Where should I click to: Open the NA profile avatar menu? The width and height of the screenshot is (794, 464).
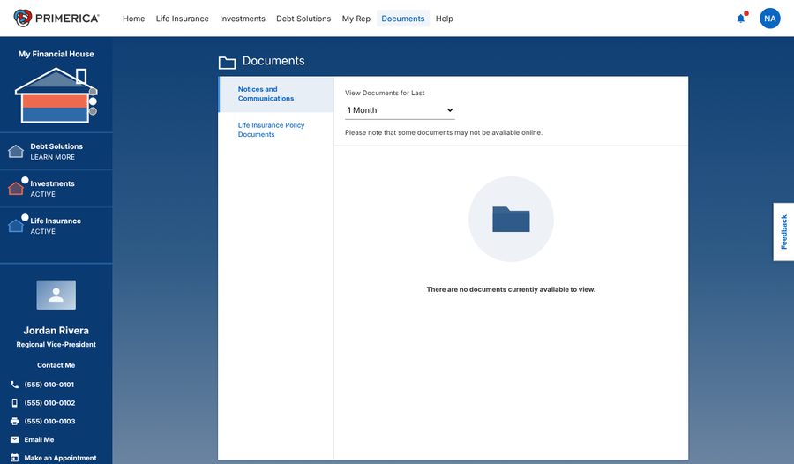coord(769,19)
